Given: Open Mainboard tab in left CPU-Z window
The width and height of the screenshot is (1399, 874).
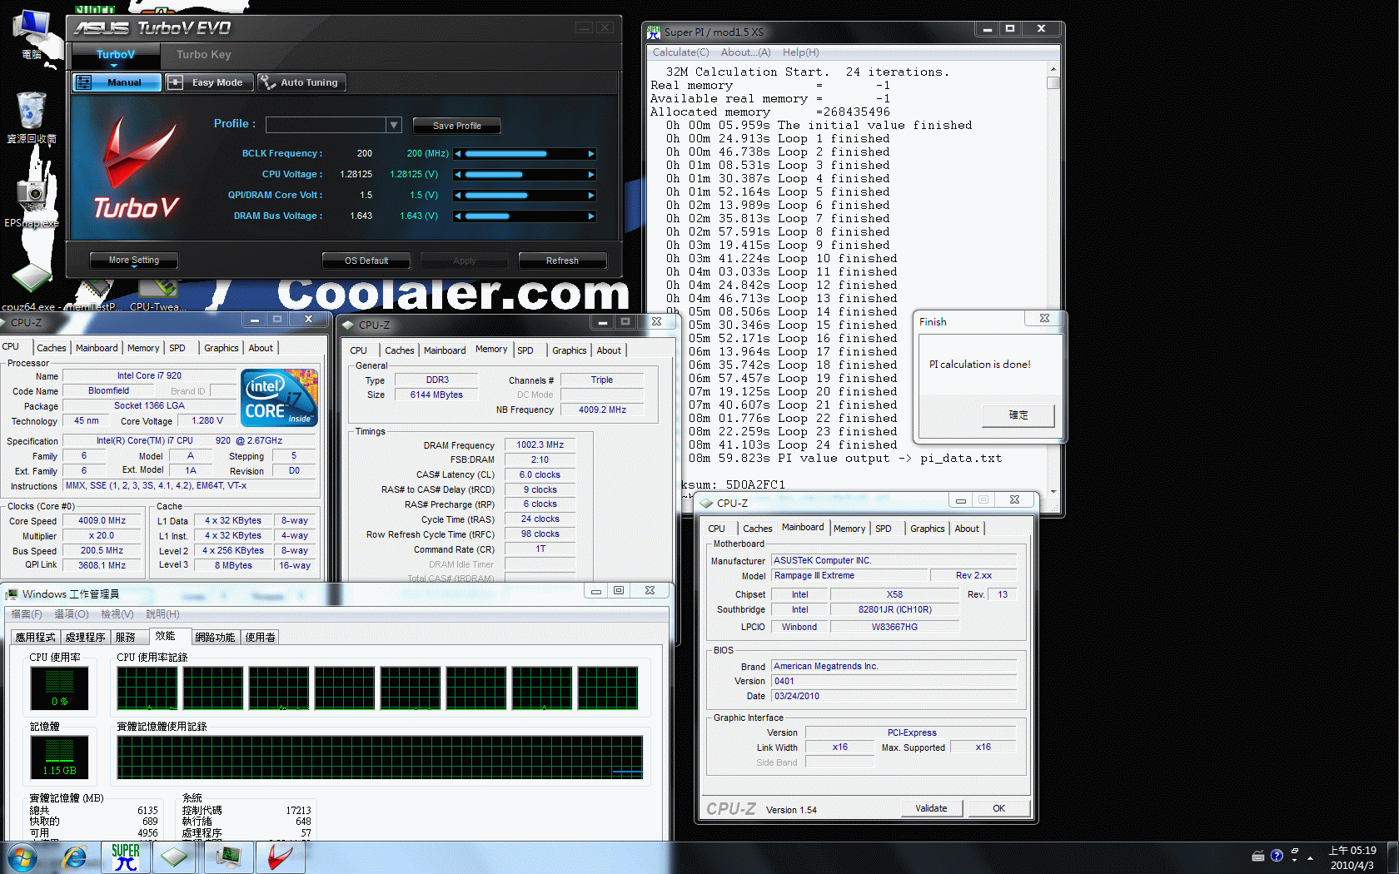Looking at the screenshot, I should (x=97, y=348).
